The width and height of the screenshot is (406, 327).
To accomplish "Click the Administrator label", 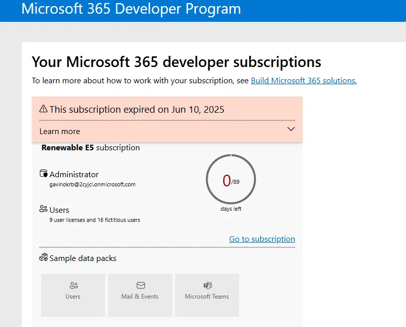I will click(x=74, y=175).
